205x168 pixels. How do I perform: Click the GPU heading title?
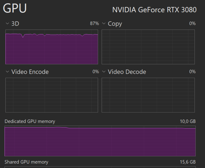click(x=15, y=8)
